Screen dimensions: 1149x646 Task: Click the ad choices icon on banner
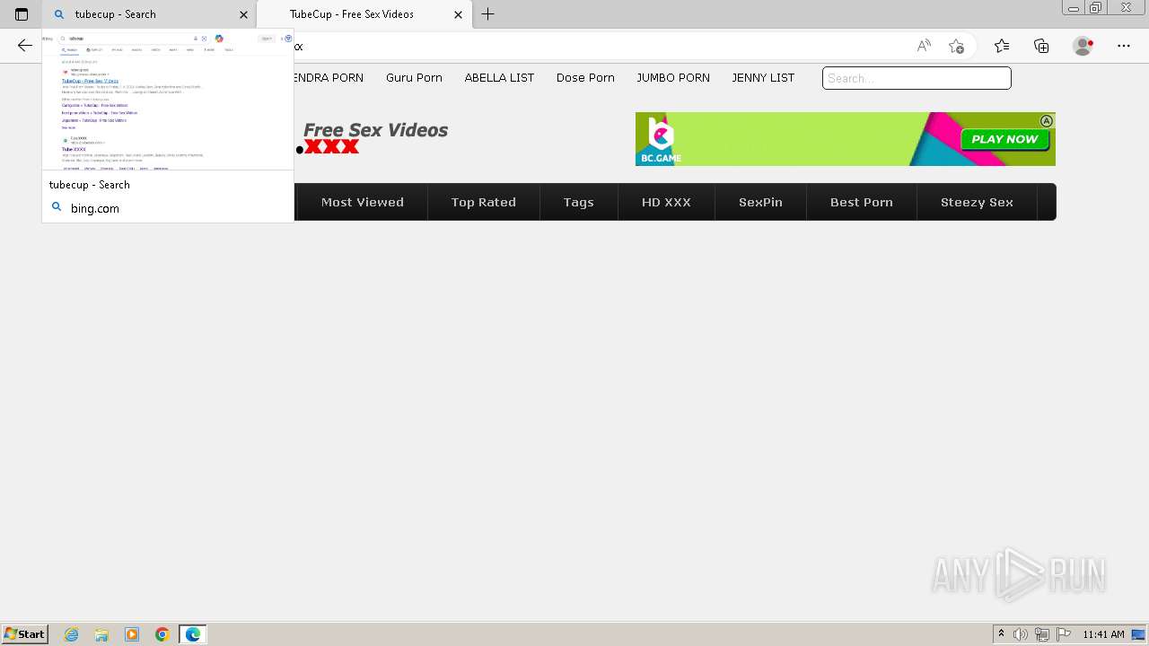point(1047,121)
